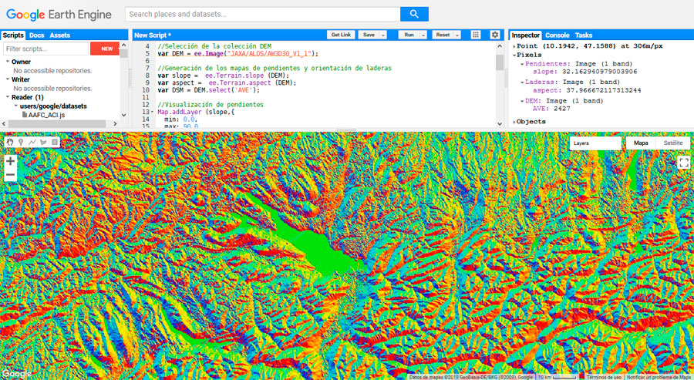This screenshot has height=380, width=694.
Task: Collapse the Owner repository section
Action: [8, 62]
